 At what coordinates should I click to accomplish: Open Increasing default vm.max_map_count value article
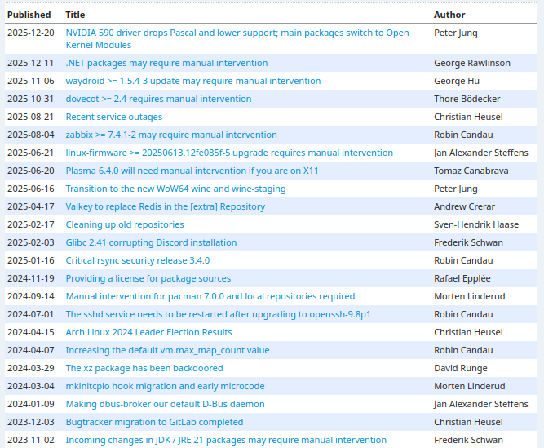pyautogui.click(x=167, y=351)
